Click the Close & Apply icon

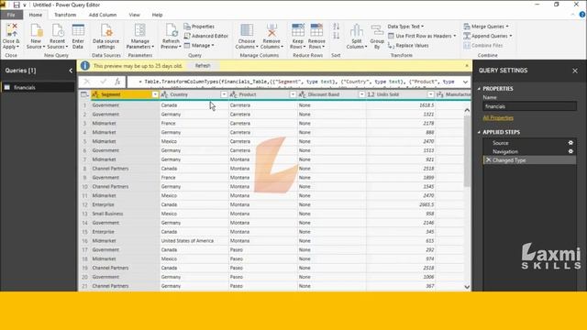click(x=12, y=30)
